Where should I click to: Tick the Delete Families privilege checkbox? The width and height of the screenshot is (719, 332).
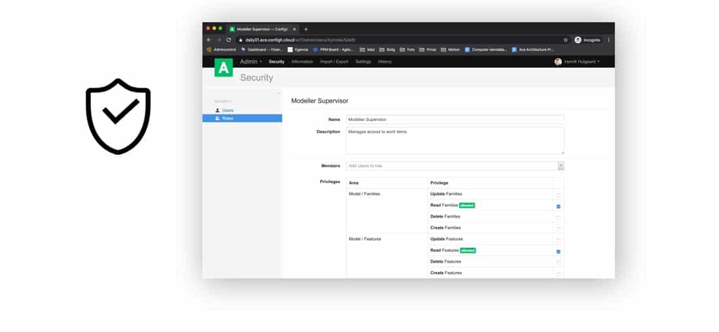[x=558, y=217]
